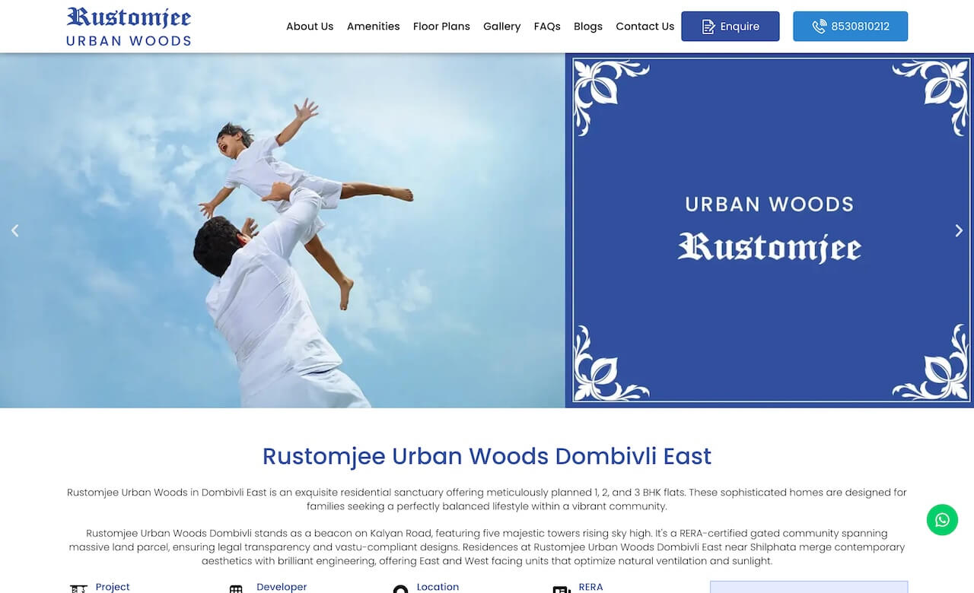This screenshot has width=974, height=593.
Task: Click the phone handset icon
Action: [x=819, y=27]
